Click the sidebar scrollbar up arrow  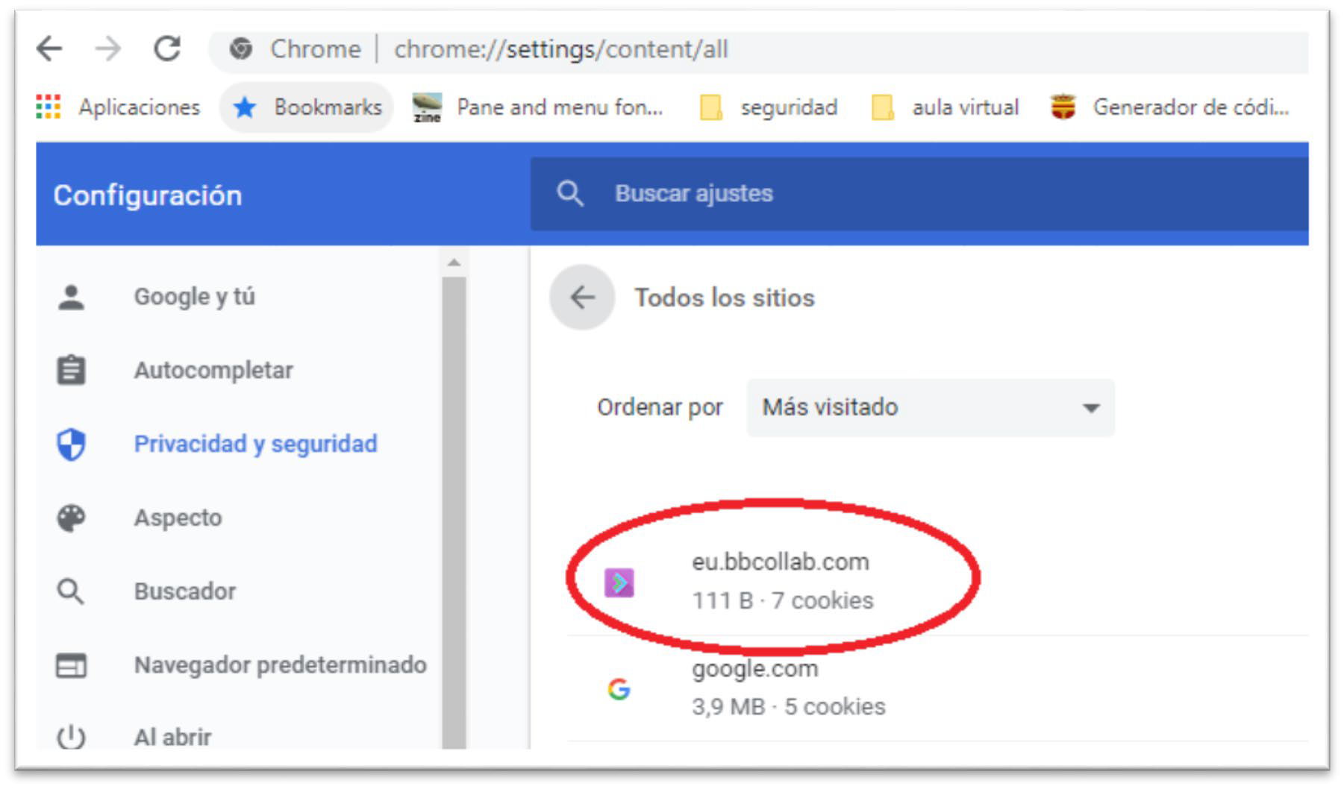(x=454, y=263)
